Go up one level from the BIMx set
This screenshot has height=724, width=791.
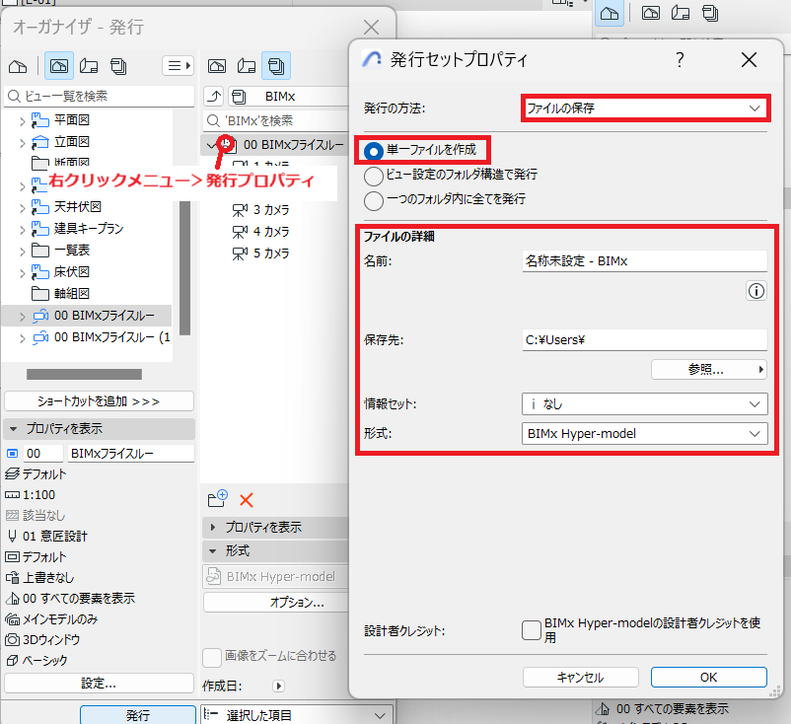(x=214, y=97)
